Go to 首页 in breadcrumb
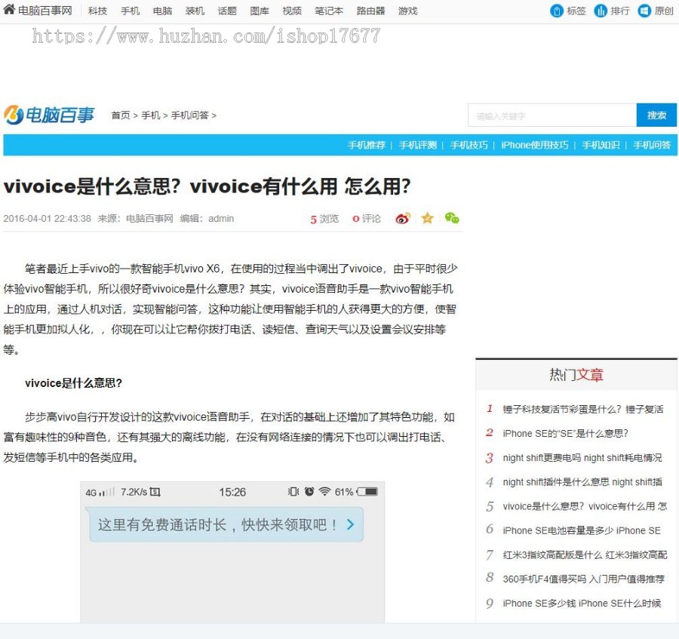The image size is (679, 639). tap(121, 115)
